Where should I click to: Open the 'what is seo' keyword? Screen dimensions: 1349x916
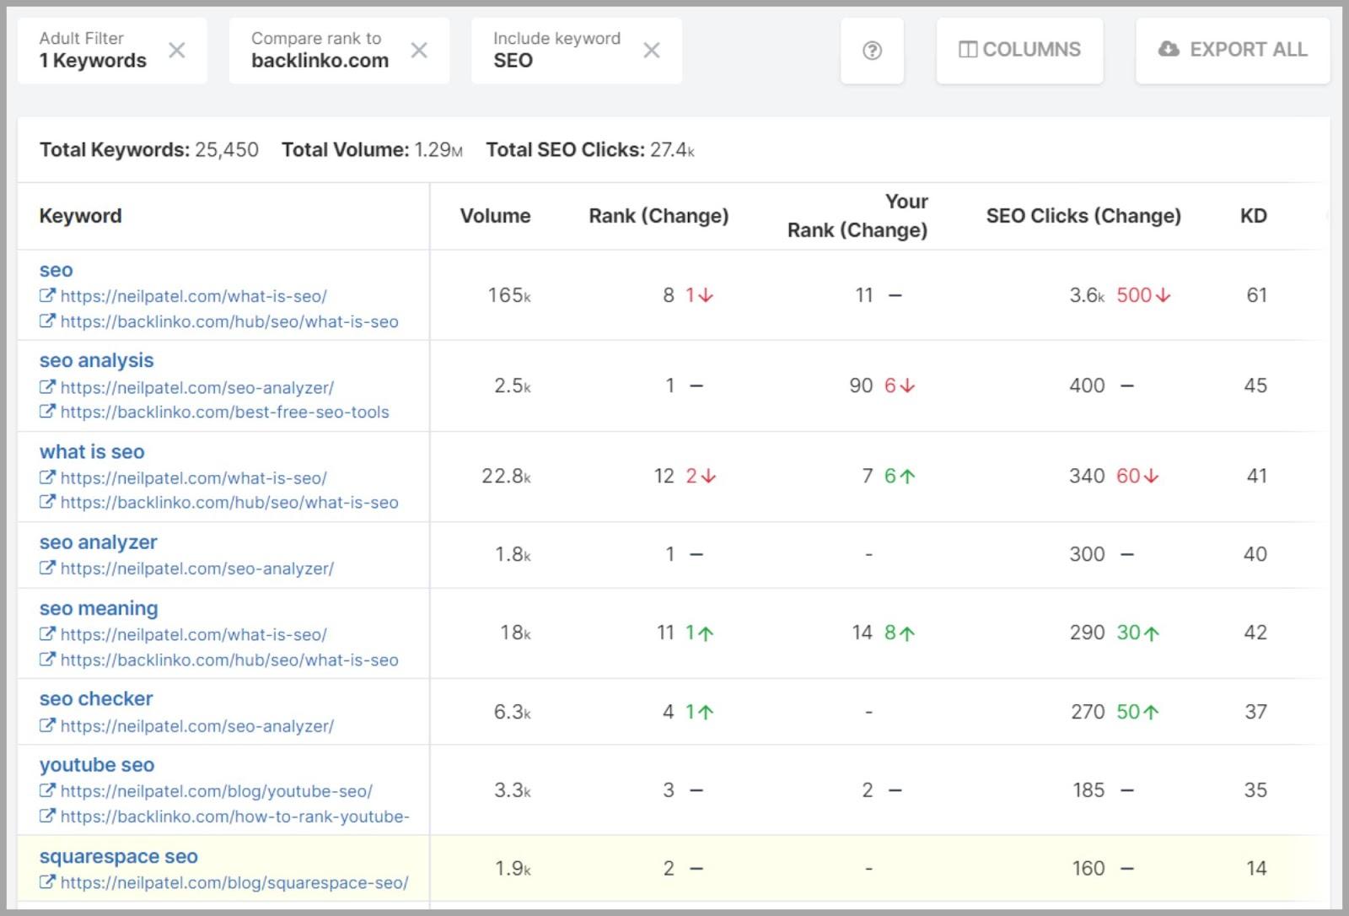tap(92, 452)
